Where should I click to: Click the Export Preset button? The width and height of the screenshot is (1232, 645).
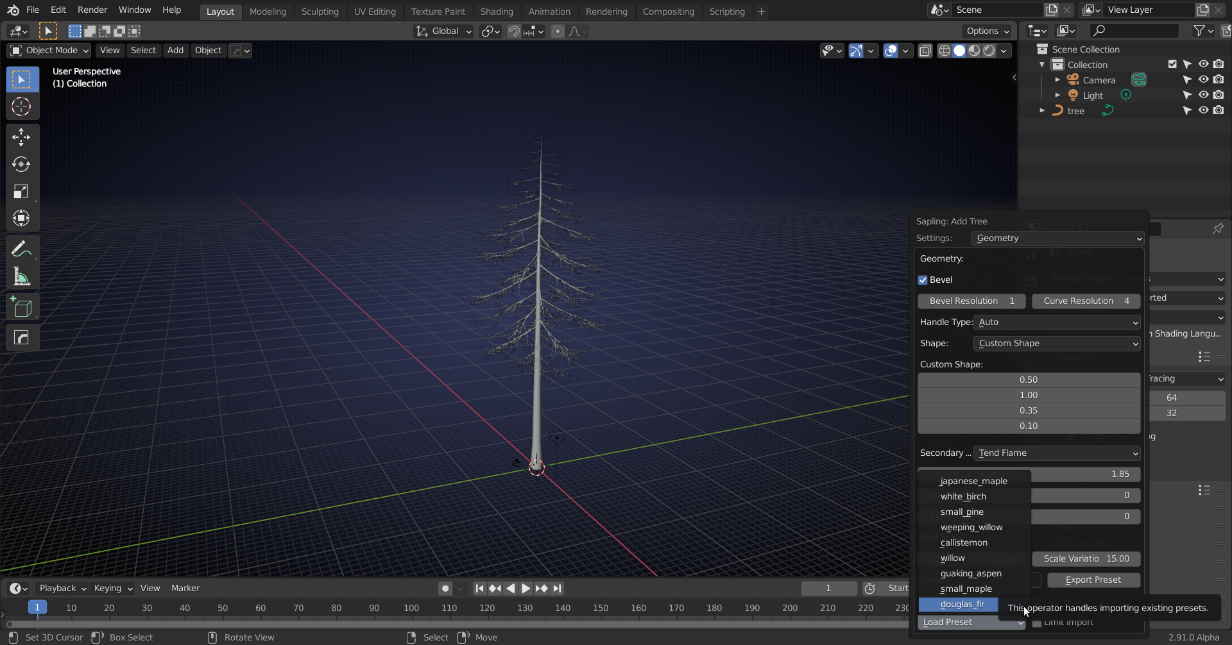point(1093,580)
